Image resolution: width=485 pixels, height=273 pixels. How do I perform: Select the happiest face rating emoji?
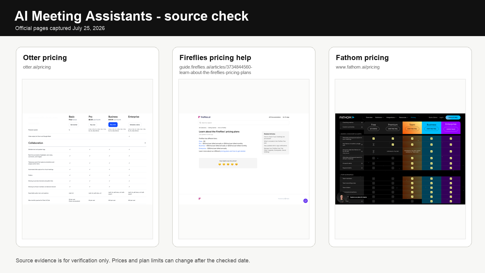(236, 164)
